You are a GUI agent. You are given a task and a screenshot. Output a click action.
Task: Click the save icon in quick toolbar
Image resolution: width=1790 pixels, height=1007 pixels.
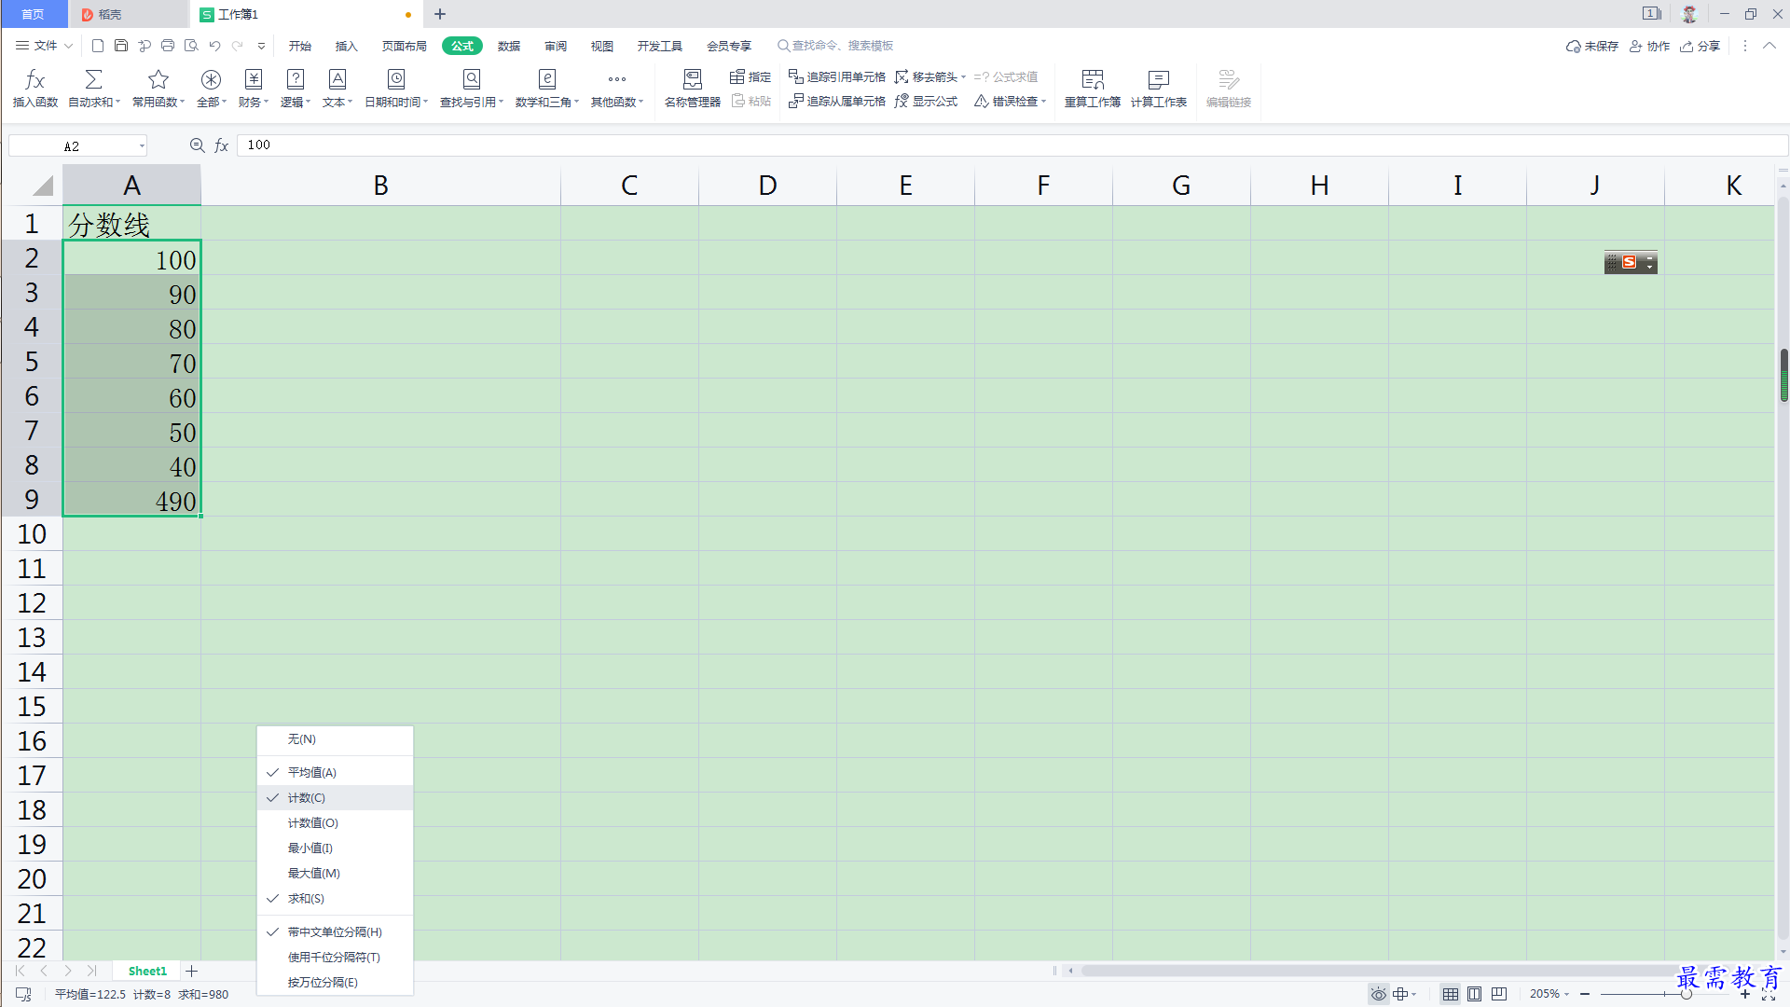[x=121, y=46]
